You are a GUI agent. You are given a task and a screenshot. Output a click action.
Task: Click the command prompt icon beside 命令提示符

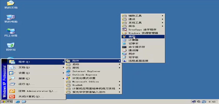click(x=124, y=47)
